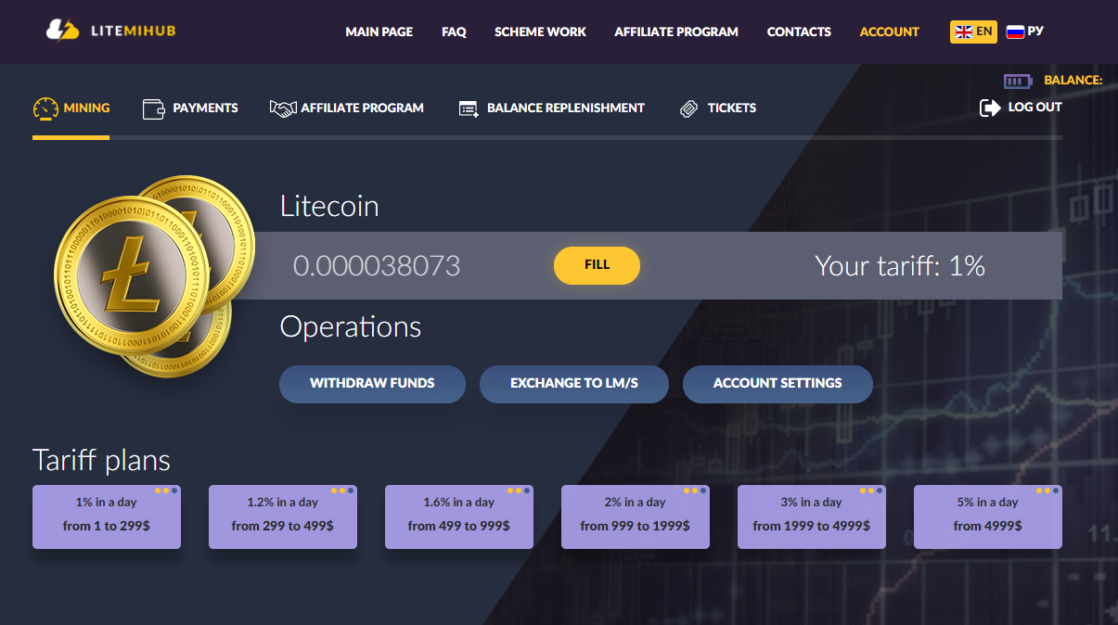Click the Exchange to LM/S button
Viewport: 1118px width, 625px height.
point(574,384)
